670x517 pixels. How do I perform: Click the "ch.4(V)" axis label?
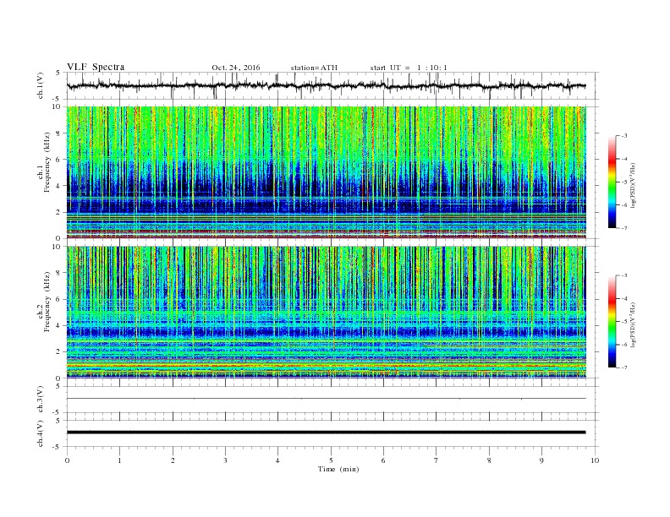point(40,433)
